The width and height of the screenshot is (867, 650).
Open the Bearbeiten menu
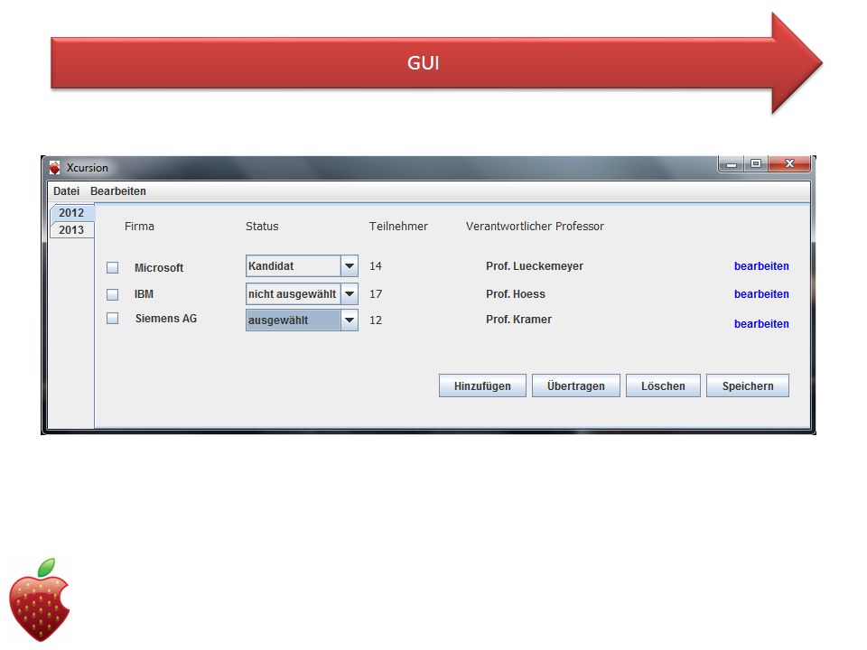click(x=118, y=191)
